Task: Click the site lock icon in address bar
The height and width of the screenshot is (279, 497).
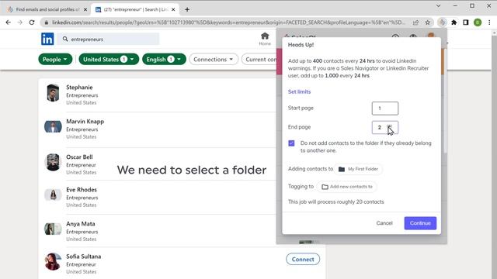Action: (47, 22)
